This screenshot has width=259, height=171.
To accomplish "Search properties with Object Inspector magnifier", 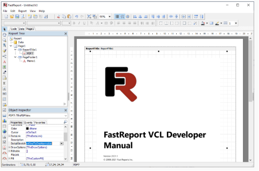I will point(65,122).
